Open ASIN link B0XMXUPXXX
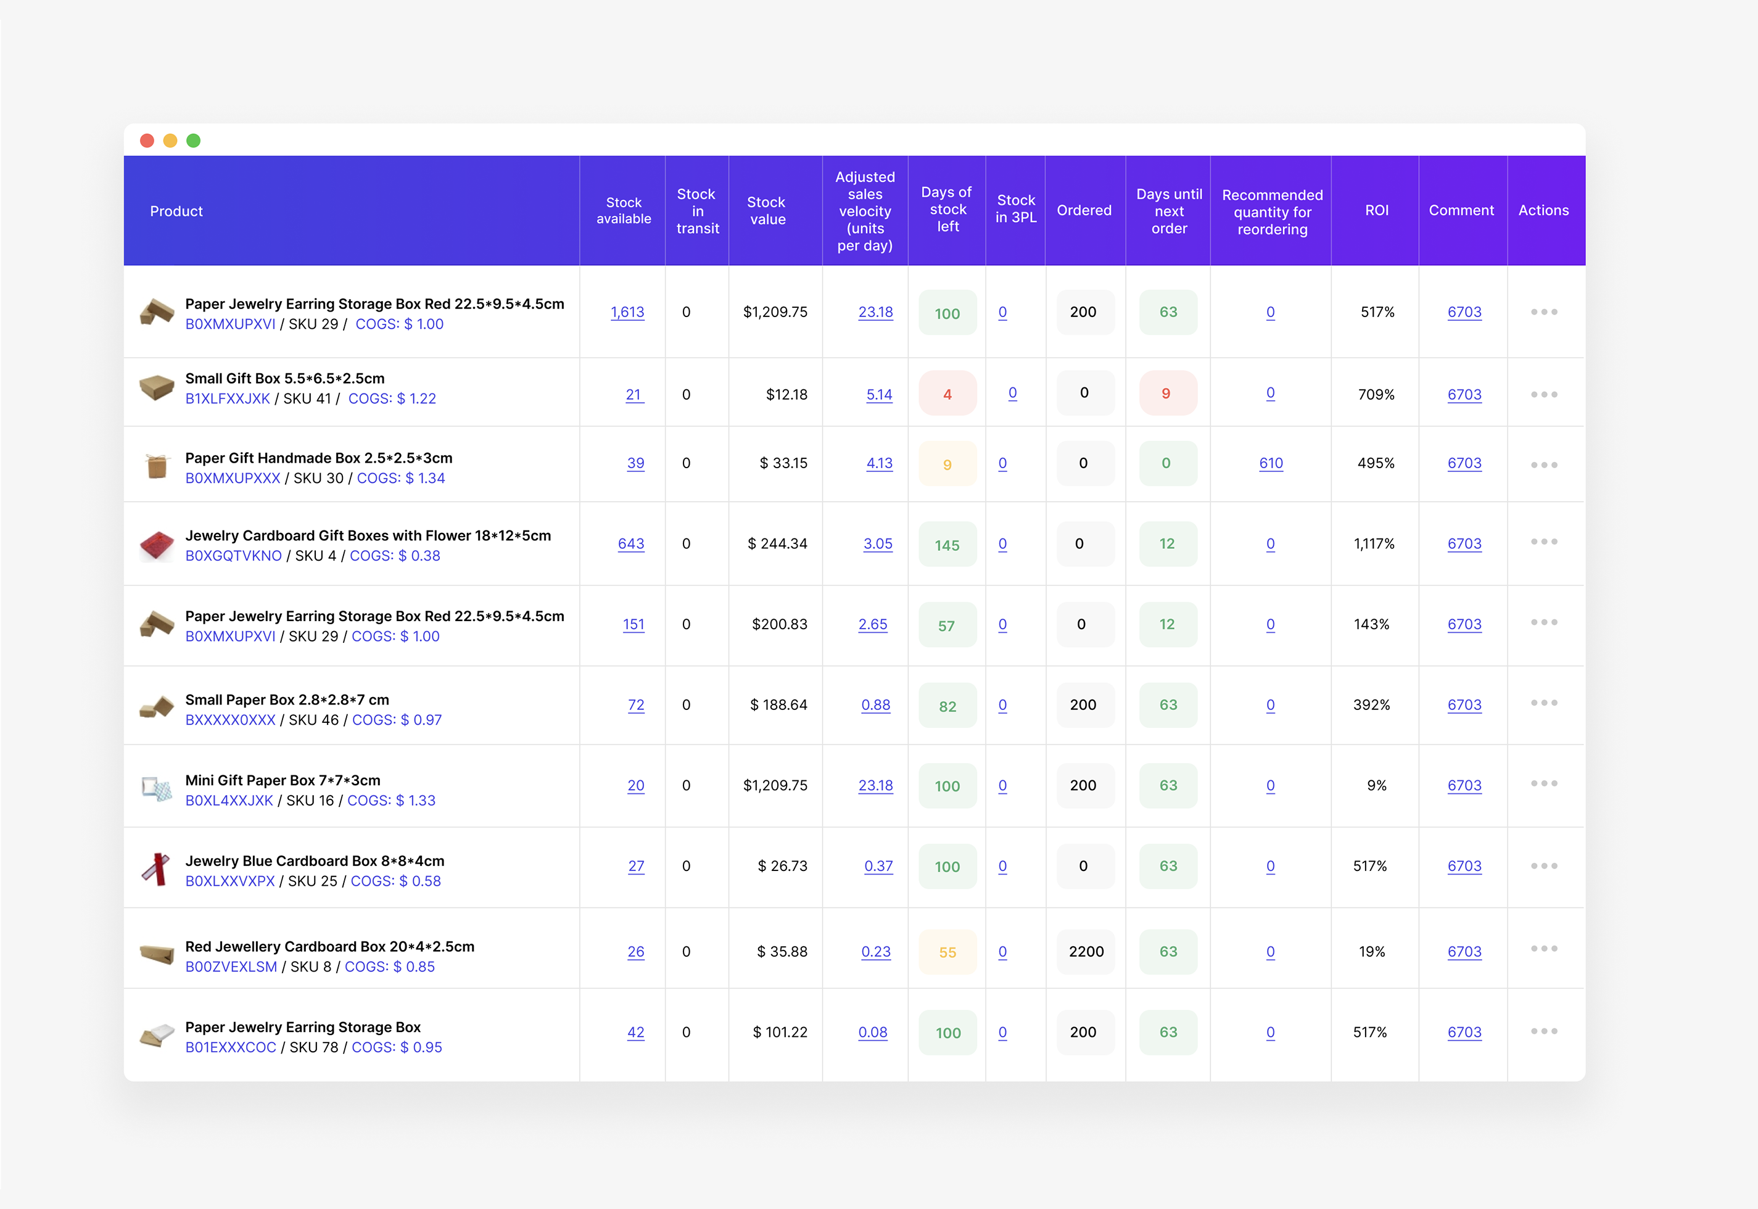 tap(233, 478)
